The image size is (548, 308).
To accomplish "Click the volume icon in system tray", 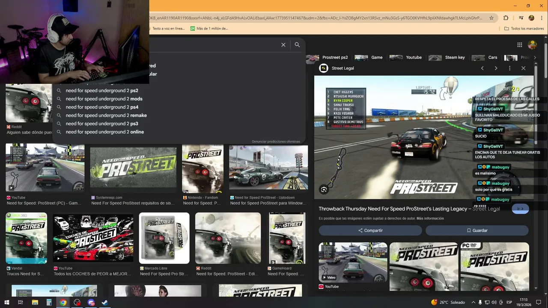I will 494,302.
